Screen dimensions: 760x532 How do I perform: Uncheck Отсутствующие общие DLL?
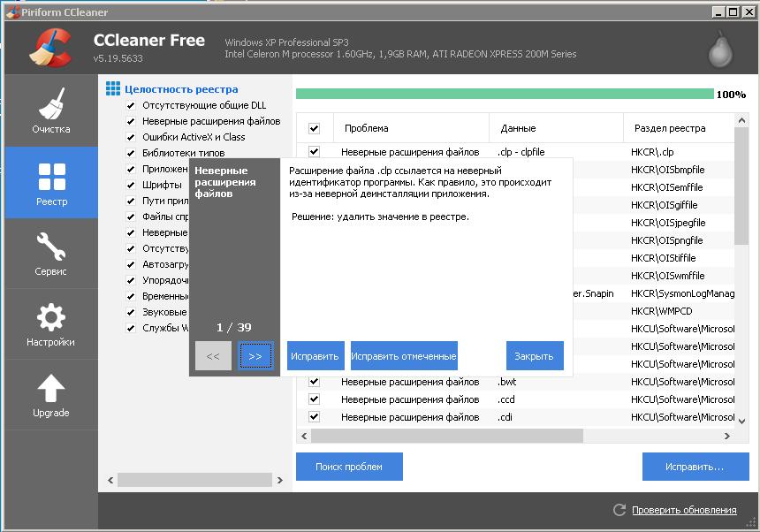(131, 105)
